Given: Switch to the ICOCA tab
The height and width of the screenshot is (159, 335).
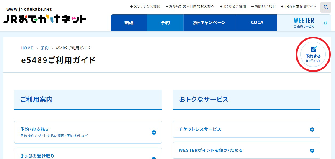Looking at the screenshot, I should click(256, 23).
